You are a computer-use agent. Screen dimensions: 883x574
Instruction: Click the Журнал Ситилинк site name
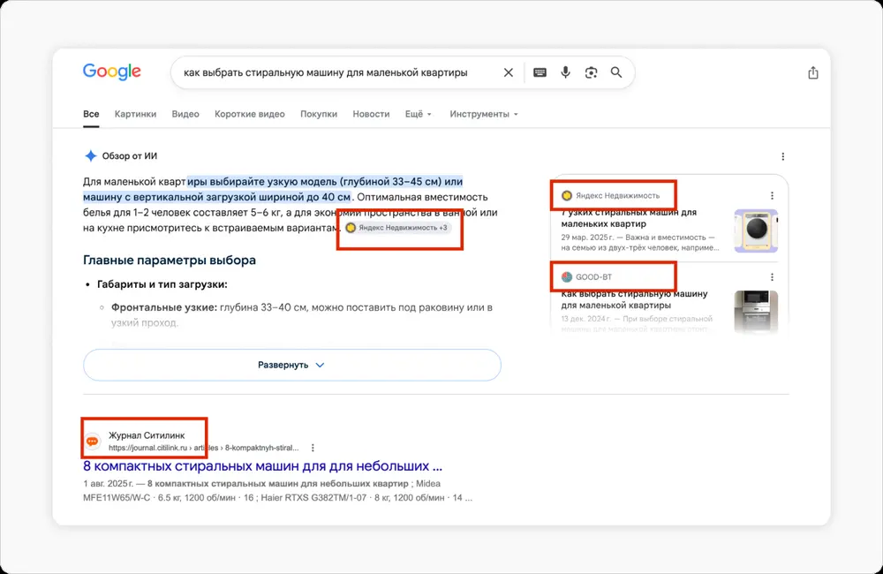147,435
